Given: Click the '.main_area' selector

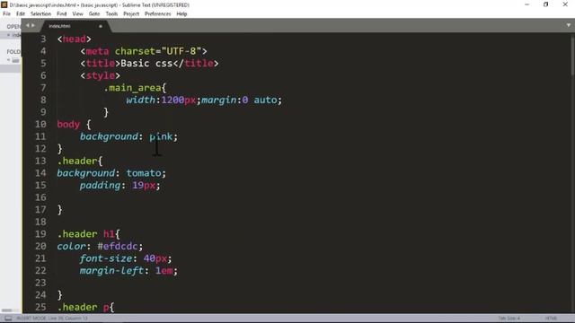Looking at the screenshot, I should coord(132,88).
